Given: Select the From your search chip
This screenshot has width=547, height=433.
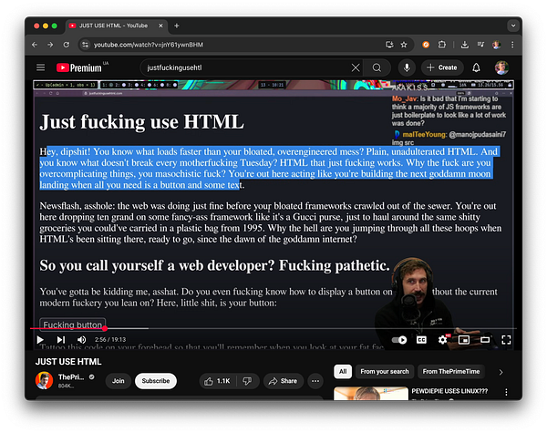Looking at the screenshot, I should pos(385,372).
